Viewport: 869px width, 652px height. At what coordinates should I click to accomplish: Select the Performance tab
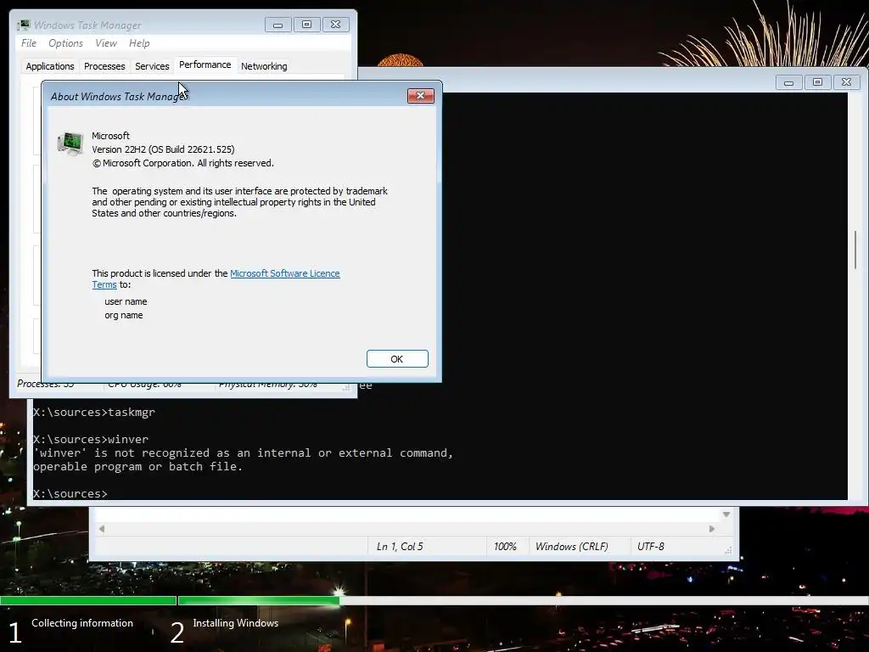point(205,65)
